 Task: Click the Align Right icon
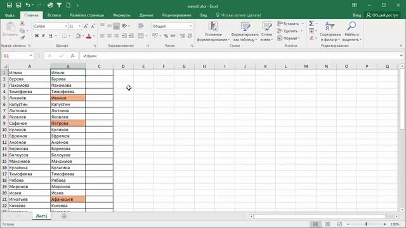click(x=117, y=35)
